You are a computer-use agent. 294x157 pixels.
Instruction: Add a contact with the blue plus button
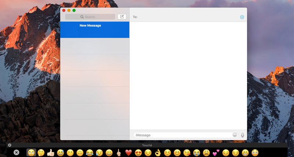pyautogui.click(x=242, y=17)
